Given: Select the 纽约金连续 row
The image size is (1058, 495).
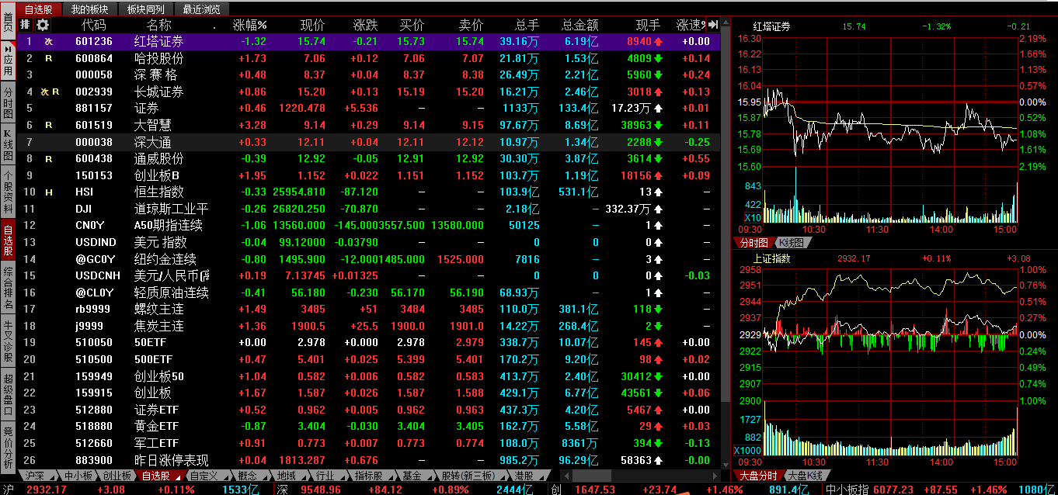Looking at the screenshot, I should (x=369, y=259).
